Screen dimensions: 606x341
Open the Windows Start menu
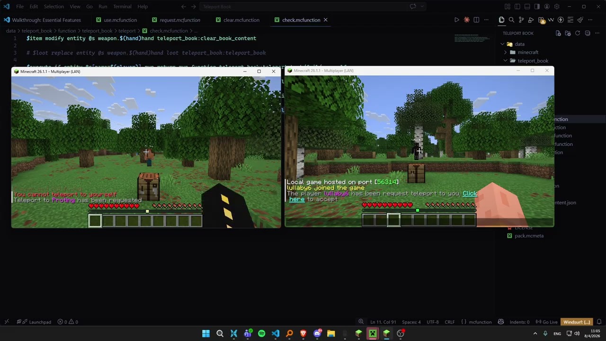[206, 333]
